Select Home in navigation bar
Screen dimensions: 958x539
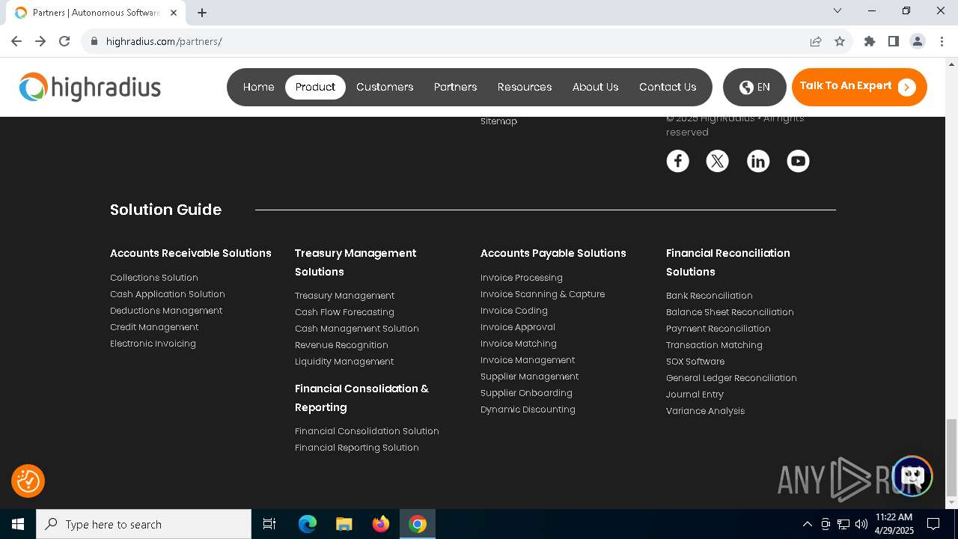[x=258, y=87]
